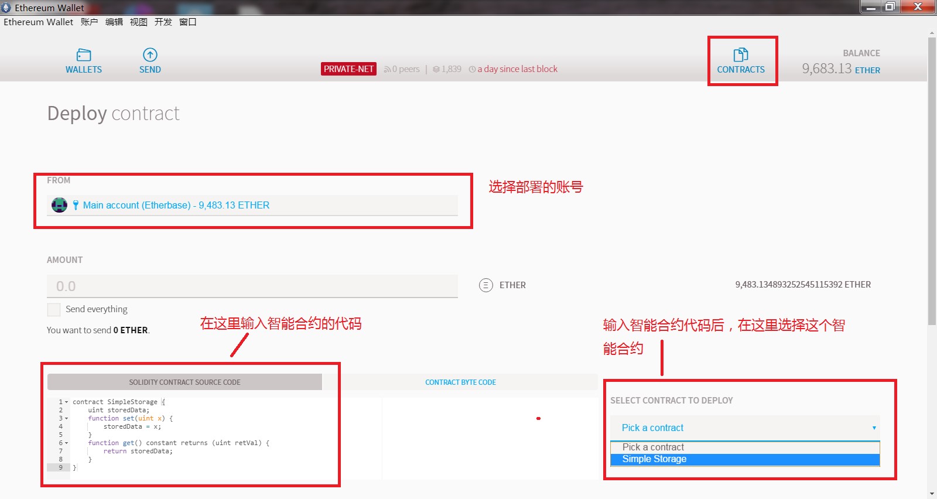This screenshot has width=937, height=499.
Task: Restore down the Ethereum Wallet window
Action: click(890, 7)
